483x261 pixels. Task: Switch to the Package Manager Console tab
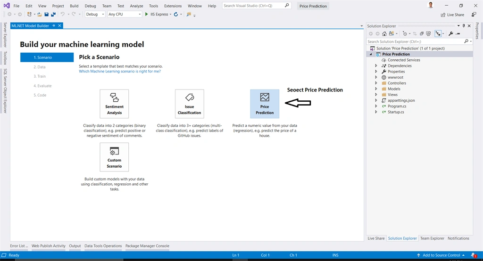(147, 246)
